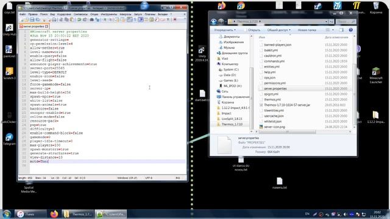
Task: Click the Zoom In toolbar icon
Action: coord(105,19)
